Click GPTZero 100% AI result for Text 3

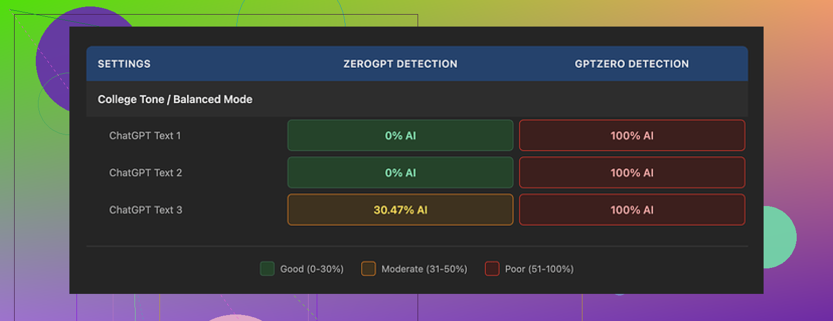[x=632, y=210]
